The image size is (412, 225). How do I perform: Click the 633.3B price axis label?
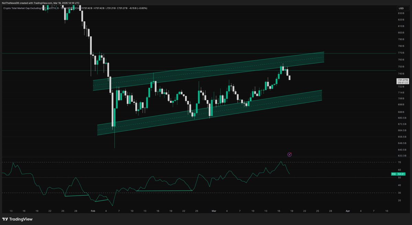(402, 155)
